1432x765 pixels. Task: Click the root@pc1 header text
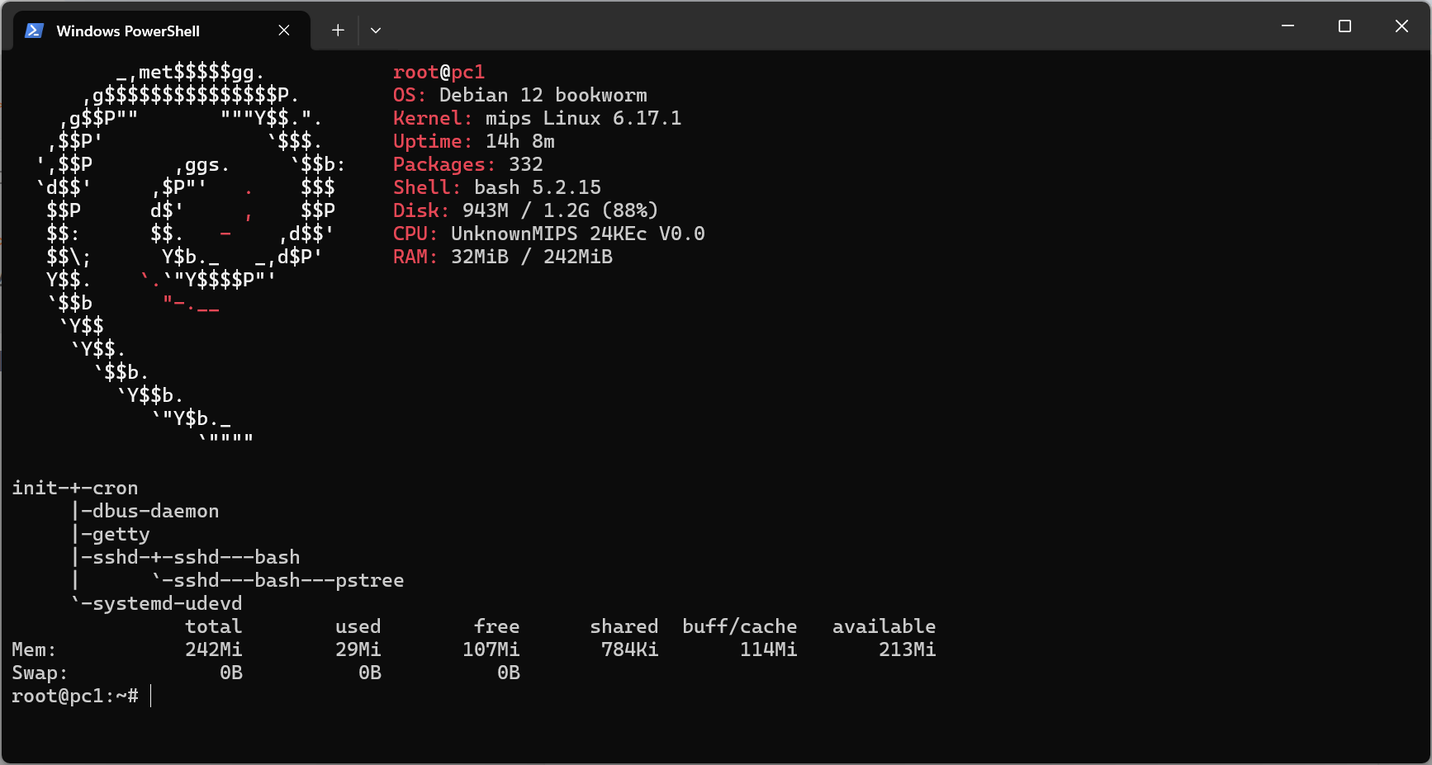coord(439,72)
